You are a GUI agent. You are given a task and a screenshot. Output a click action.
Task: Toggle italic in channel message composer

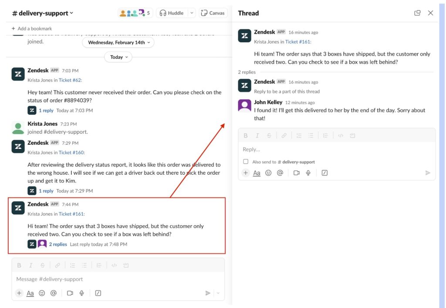click(x=31, y=265)
